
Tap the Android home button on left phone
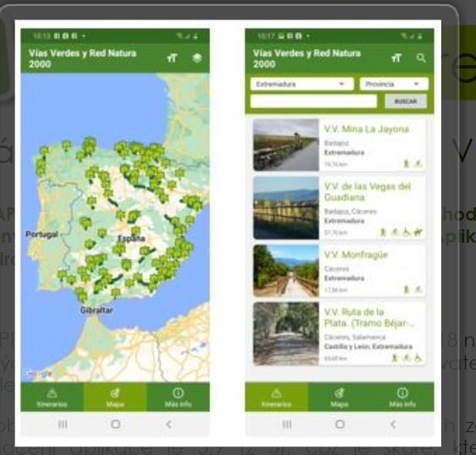tap(115, 424)
